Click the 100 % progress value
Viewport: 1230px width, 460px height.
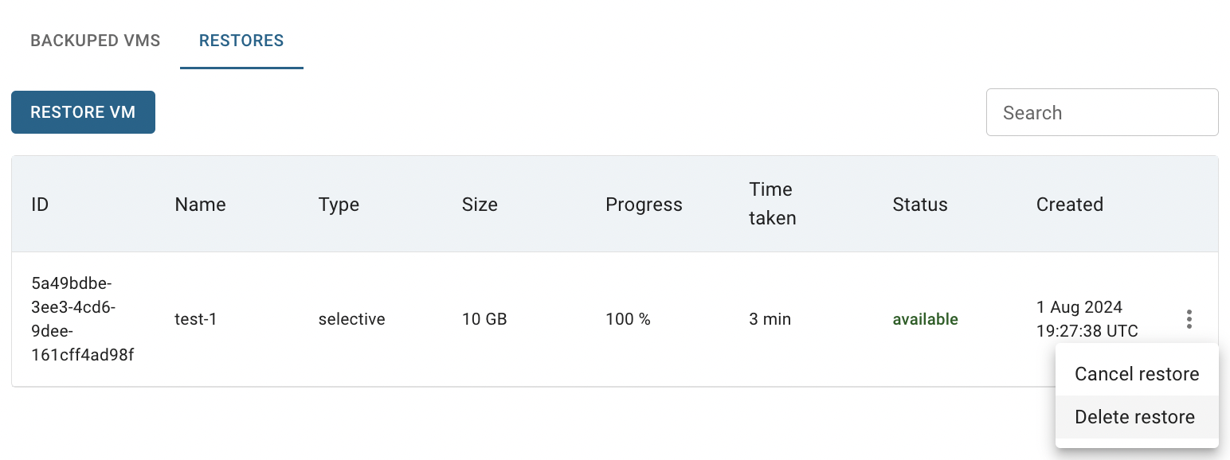pyautogui.click(x=628, y=319)
